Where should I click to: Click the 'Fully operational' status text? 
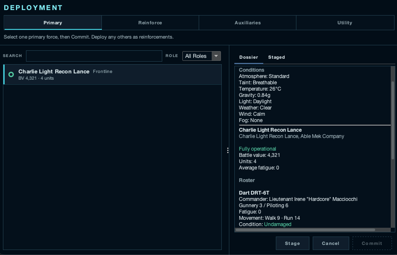(257, 149)
